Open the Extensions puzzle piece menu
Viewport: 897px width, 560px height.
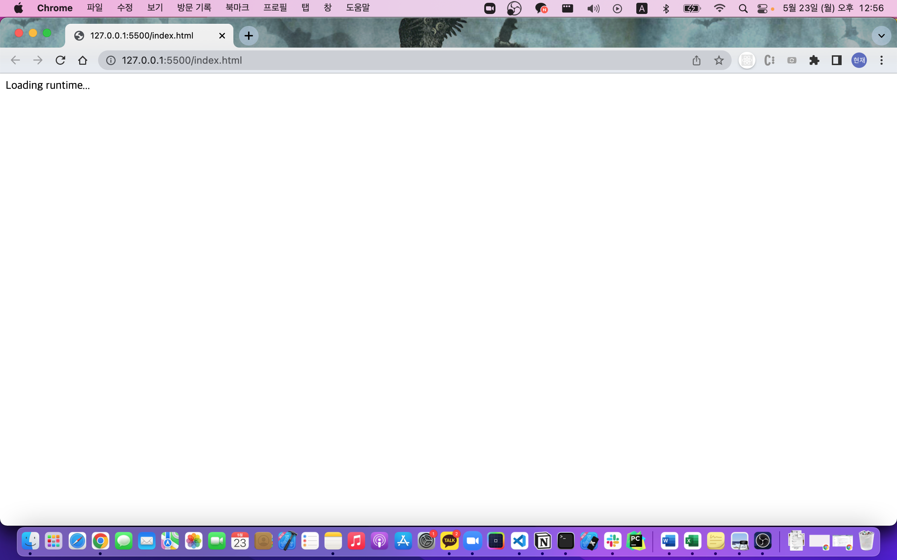pos(814,60)
